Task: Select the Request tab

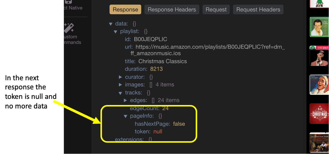Action: coord(216,9)
